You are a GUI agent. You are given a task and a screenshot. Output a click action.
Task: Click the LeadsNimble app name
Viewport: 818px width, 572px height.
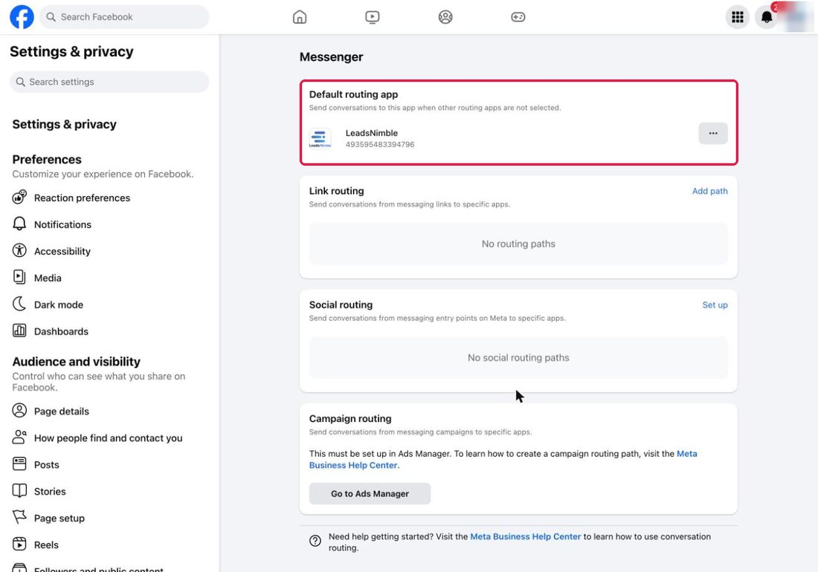click(371, 134)
